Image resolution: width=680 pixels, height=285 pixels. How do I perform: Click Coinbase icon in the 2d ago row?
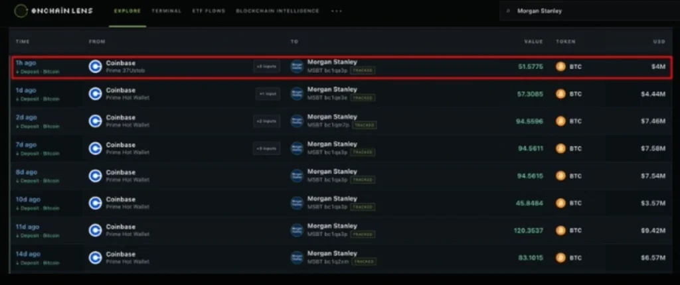pos(95,121)
